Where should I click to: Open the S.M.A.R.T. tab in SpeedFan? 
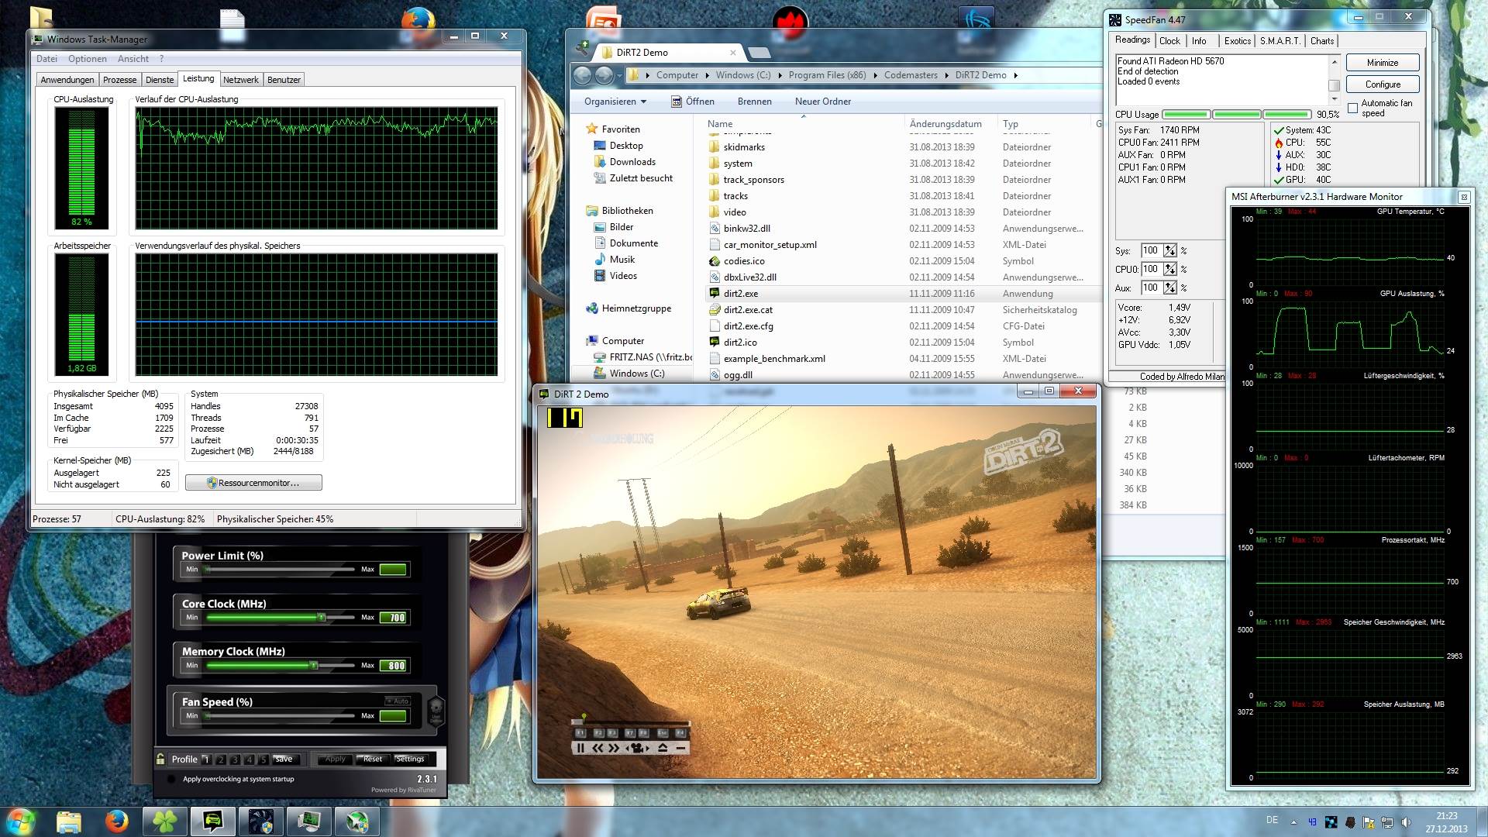1280,41
